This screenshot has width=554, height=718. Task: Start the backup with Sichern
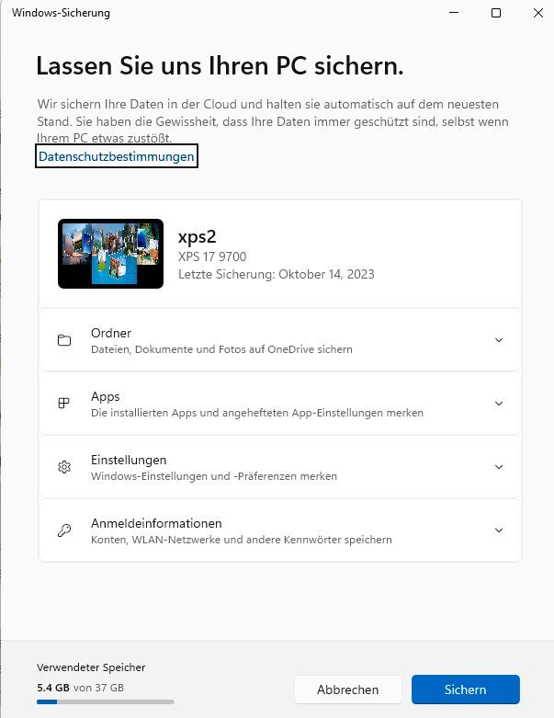coord(465,690)
